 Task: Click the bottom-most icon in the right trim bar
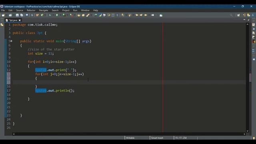254,60
